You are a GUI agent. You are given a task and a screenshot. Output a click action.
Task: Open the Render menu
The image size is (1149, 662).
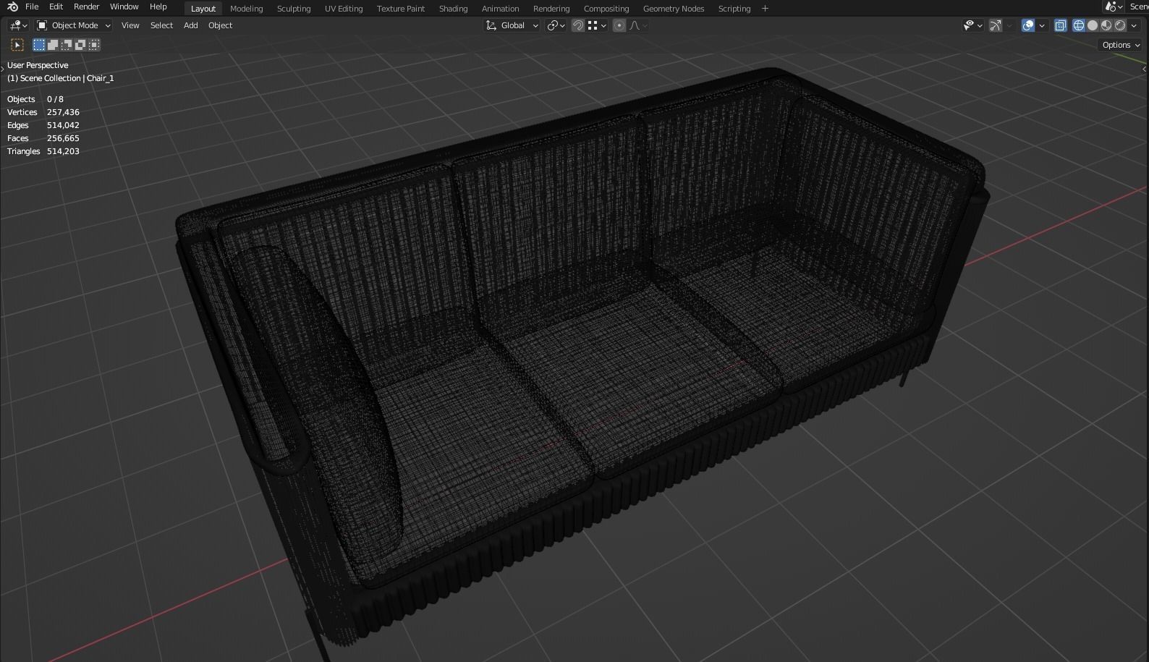[x=86, y=7]
